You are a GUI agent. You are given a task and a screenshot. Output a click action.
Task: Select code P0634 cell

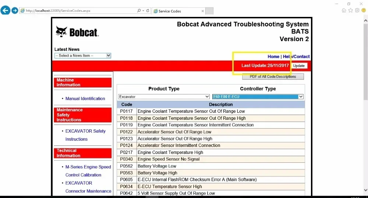click(x=127, y=187)
